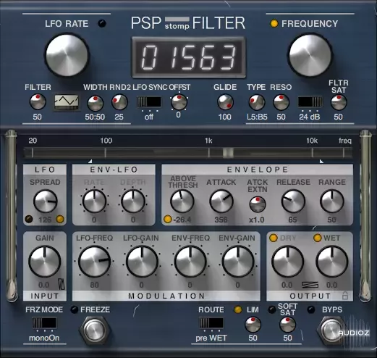377x358 pixels.
Task: Toggle the yellow LIM LED
Action: pos(238,309)
